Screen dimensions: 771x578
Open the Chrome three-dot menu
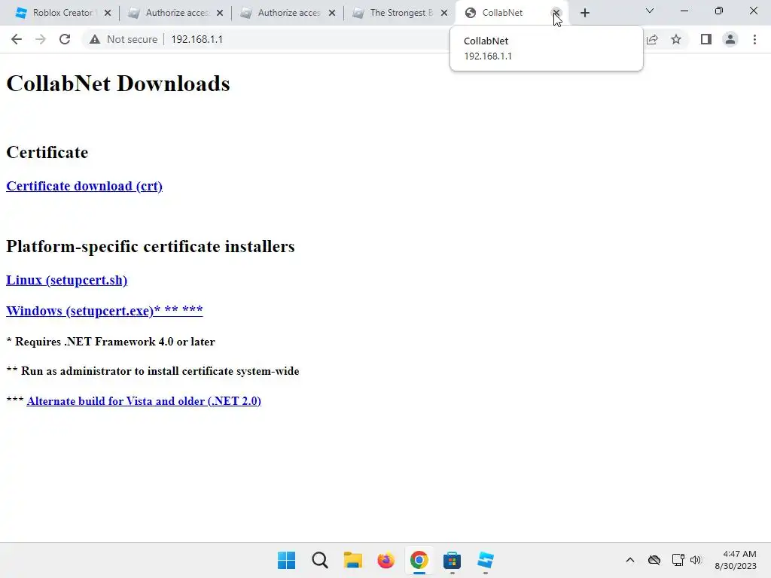click(754, 39)
